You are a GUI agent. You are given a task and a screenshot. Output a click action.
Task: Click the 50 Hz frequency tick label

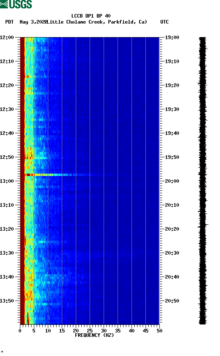point(160,331)
